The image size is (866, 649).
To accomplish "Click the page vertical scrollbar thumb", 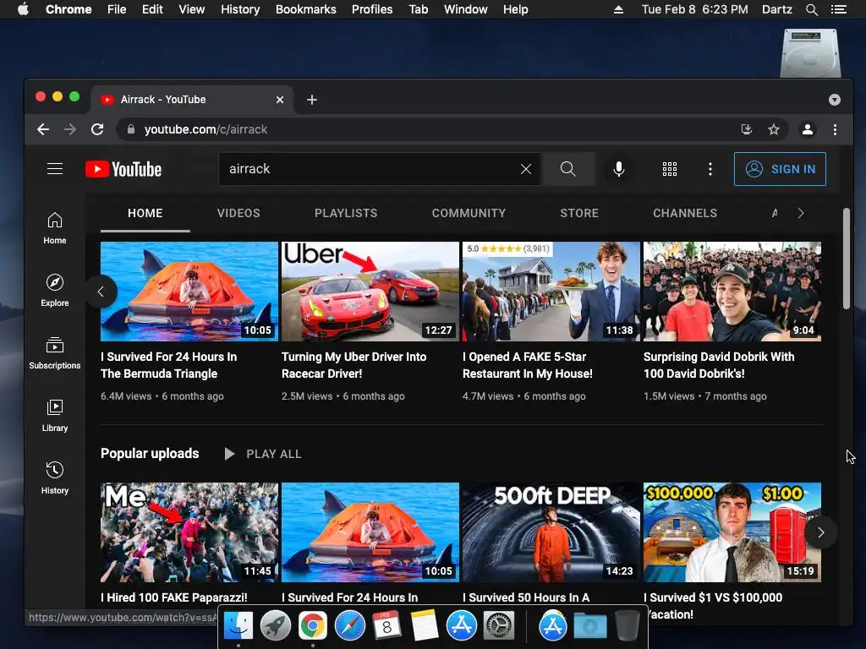I will [846, 259].
